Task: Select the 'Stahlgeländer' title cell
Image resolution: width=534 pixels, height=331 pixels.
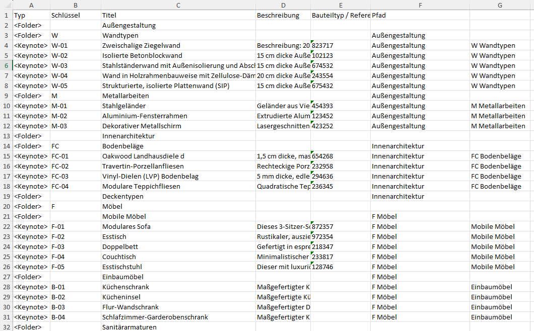Action: click(x=178, y=106)
